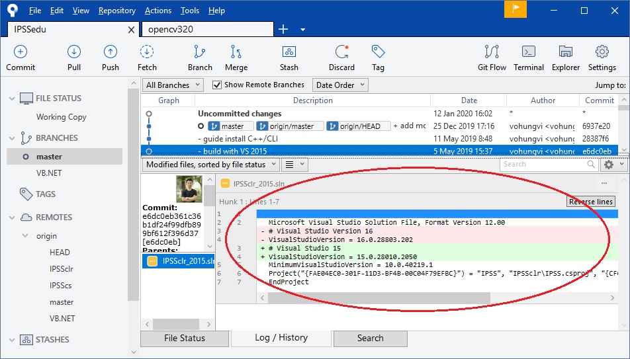This screenshot has width=630, height=359.
Task: Switch to the Log / History tab
Action: 281,338
